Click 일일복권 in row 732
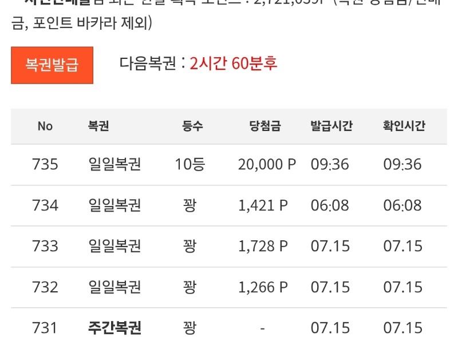Viewport: 458px width, 337px height. pos(115,287)
